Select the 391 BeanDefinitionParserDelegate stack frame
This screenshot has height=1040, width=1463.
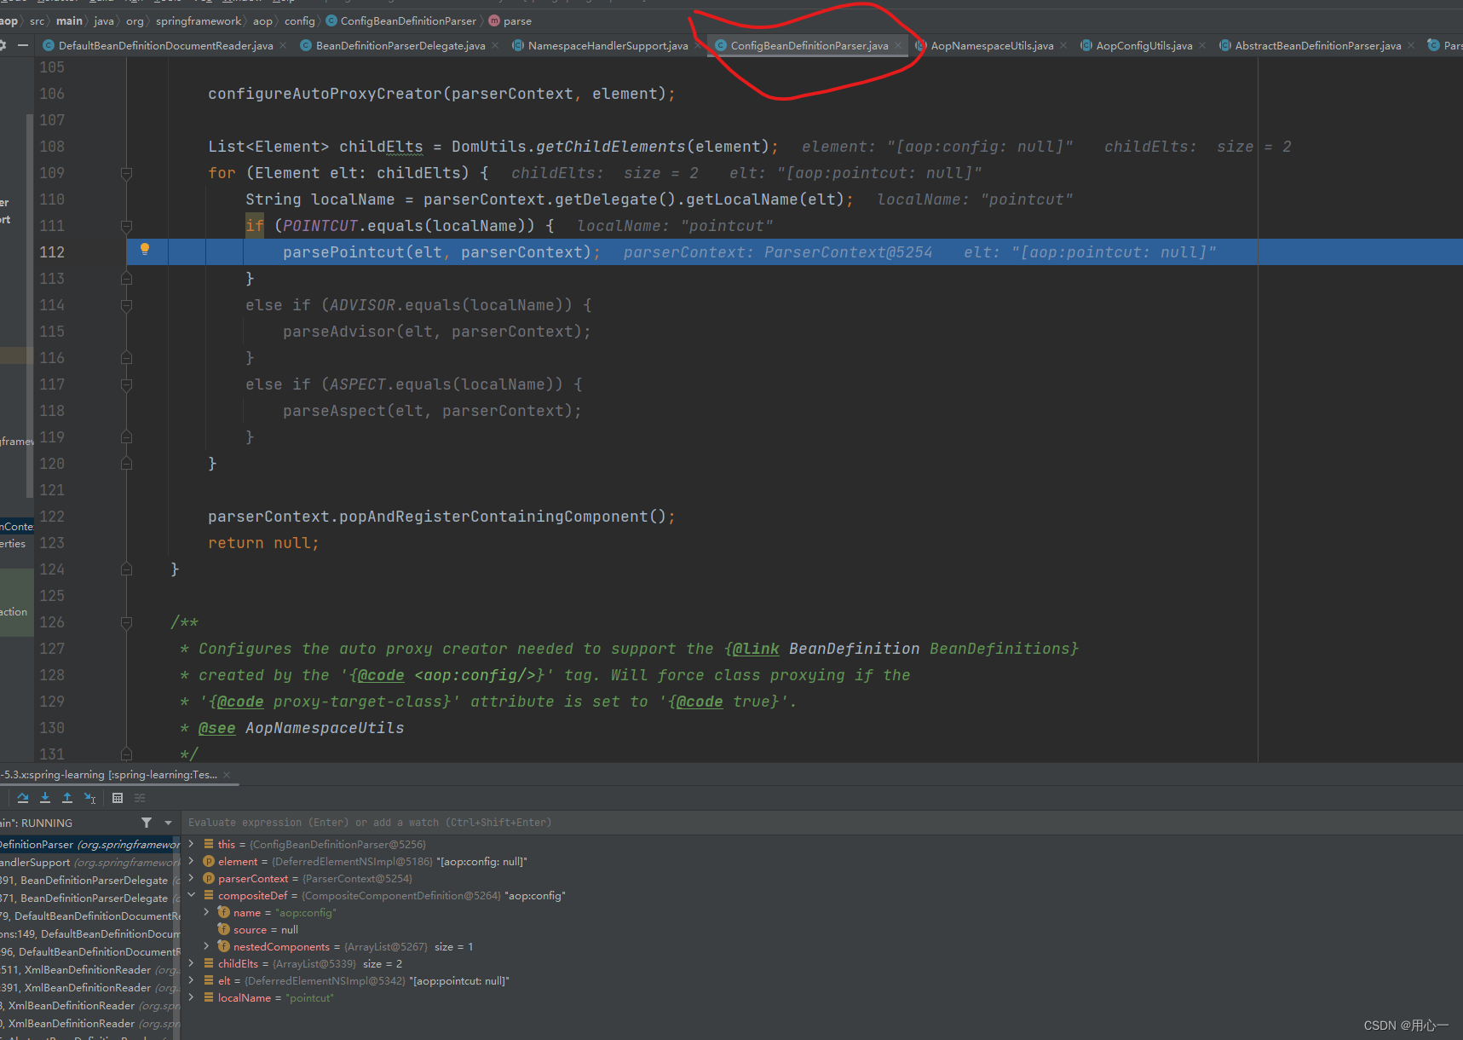coord(89,881)
